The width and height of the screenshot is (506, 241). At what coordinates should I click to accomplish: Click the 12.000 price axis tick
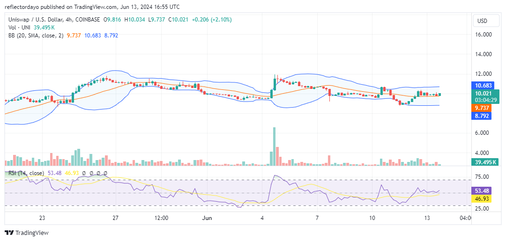(484, 74)
